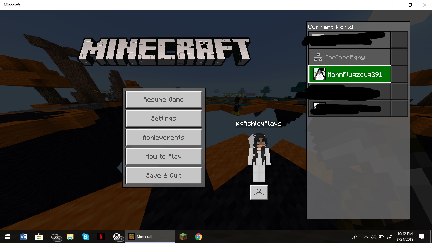Click the network icon beside IceIceeBqby
432x243 pixels.
[318, 57]
